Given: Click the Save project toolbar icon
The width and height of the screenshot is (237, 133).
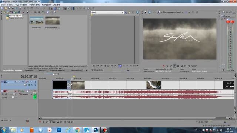Looking at the screenshot, I should pyautogui.click(x=9, y=8).
